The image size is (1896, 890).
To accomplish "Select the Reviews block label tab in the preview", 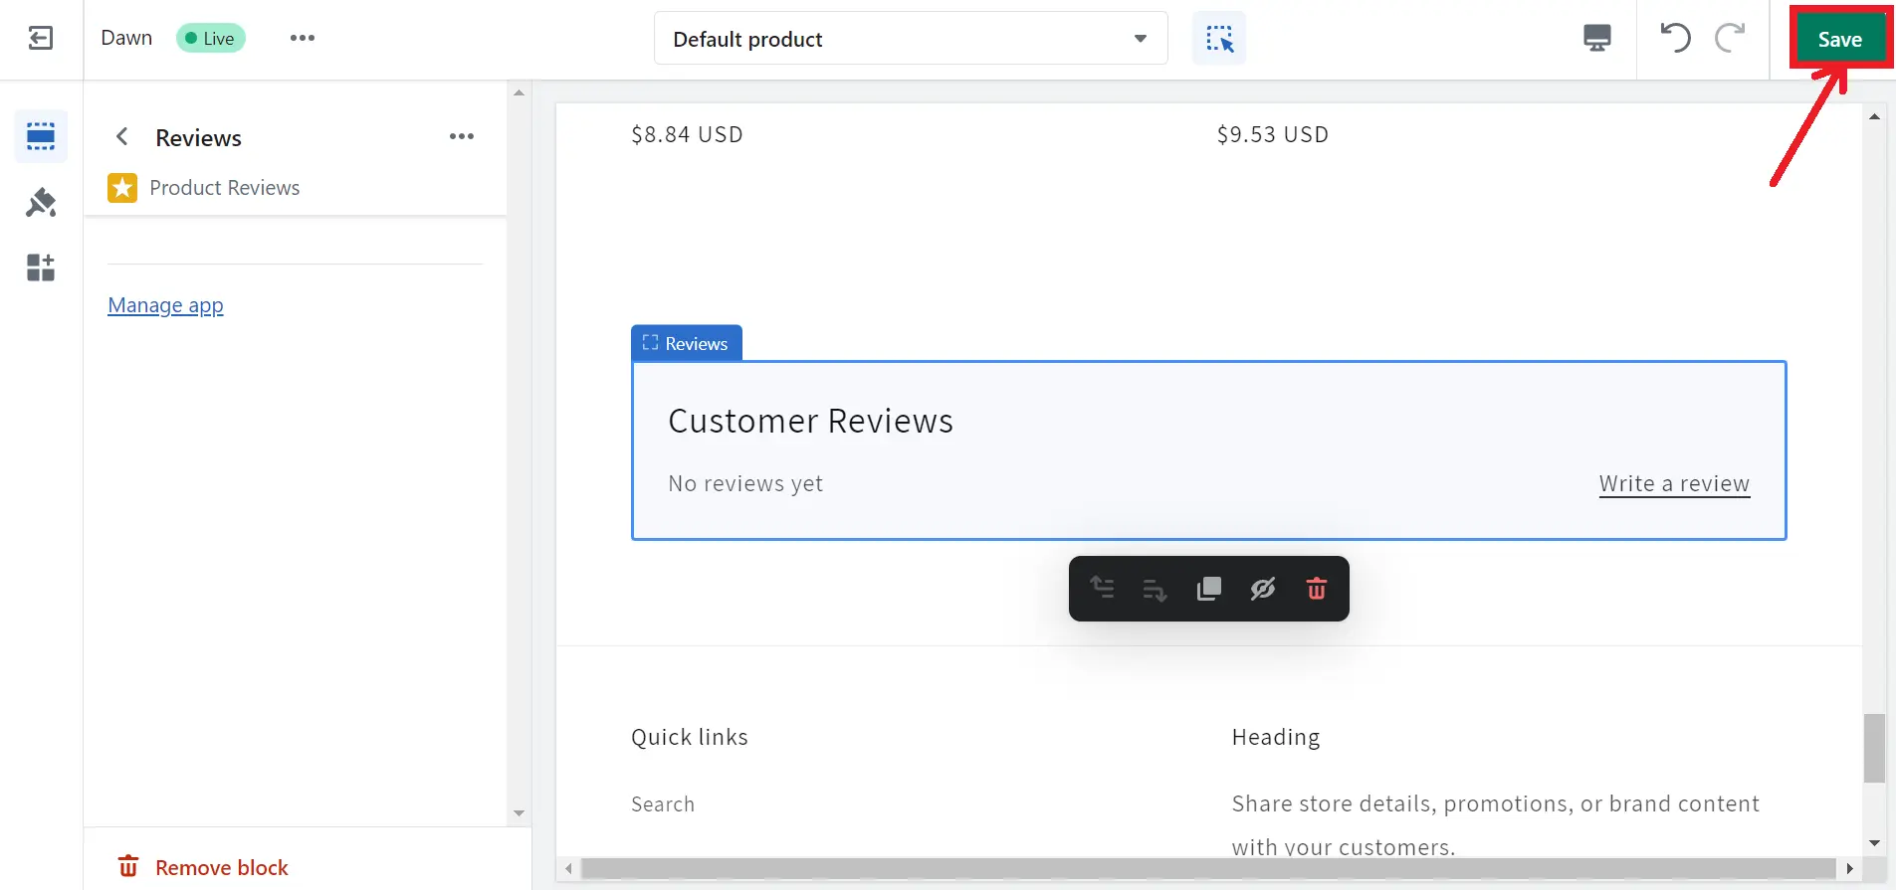I will coord(687,343).
